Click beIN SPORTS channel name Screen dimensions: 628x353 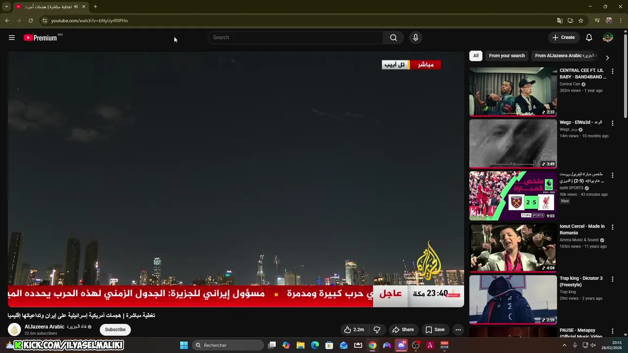tap(571, 188)
